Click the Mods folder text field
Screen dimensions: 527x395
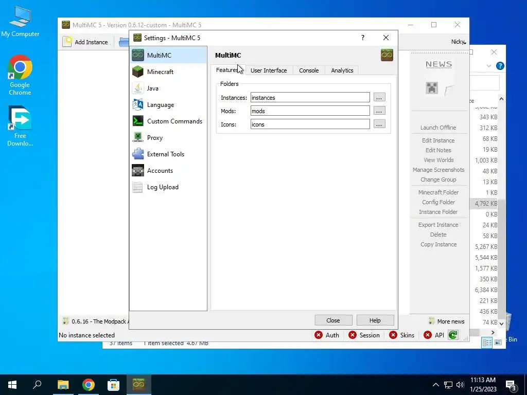310,111
